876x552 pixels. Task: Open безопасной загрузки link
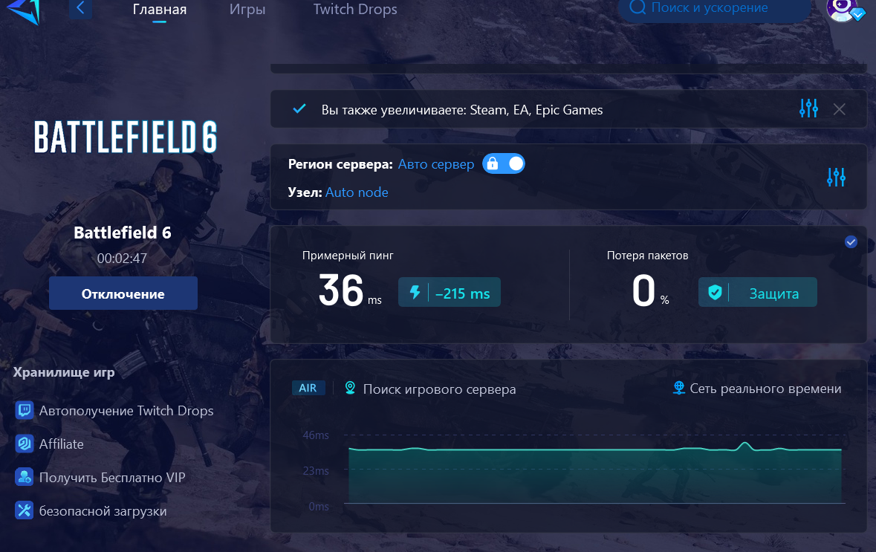103,511
